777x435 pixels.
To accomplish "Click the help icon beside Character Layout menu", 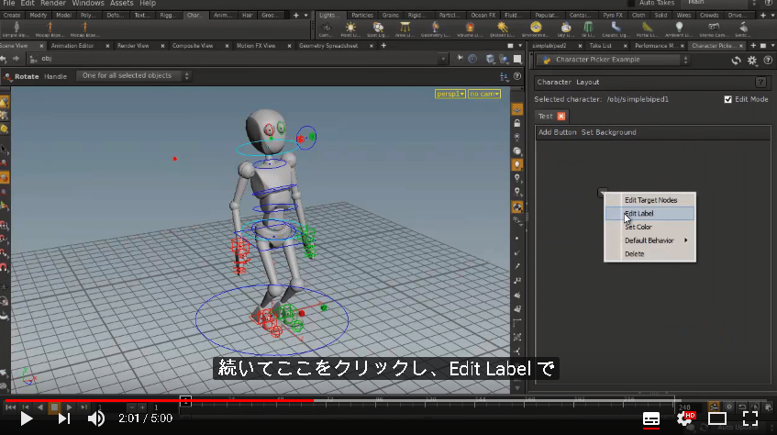I will click(760, 83).
